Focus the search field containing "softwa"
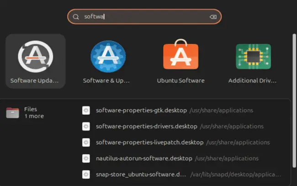 pyautogui.click(x=144, y=16)
